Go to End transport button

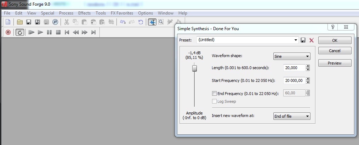(93, 32)
